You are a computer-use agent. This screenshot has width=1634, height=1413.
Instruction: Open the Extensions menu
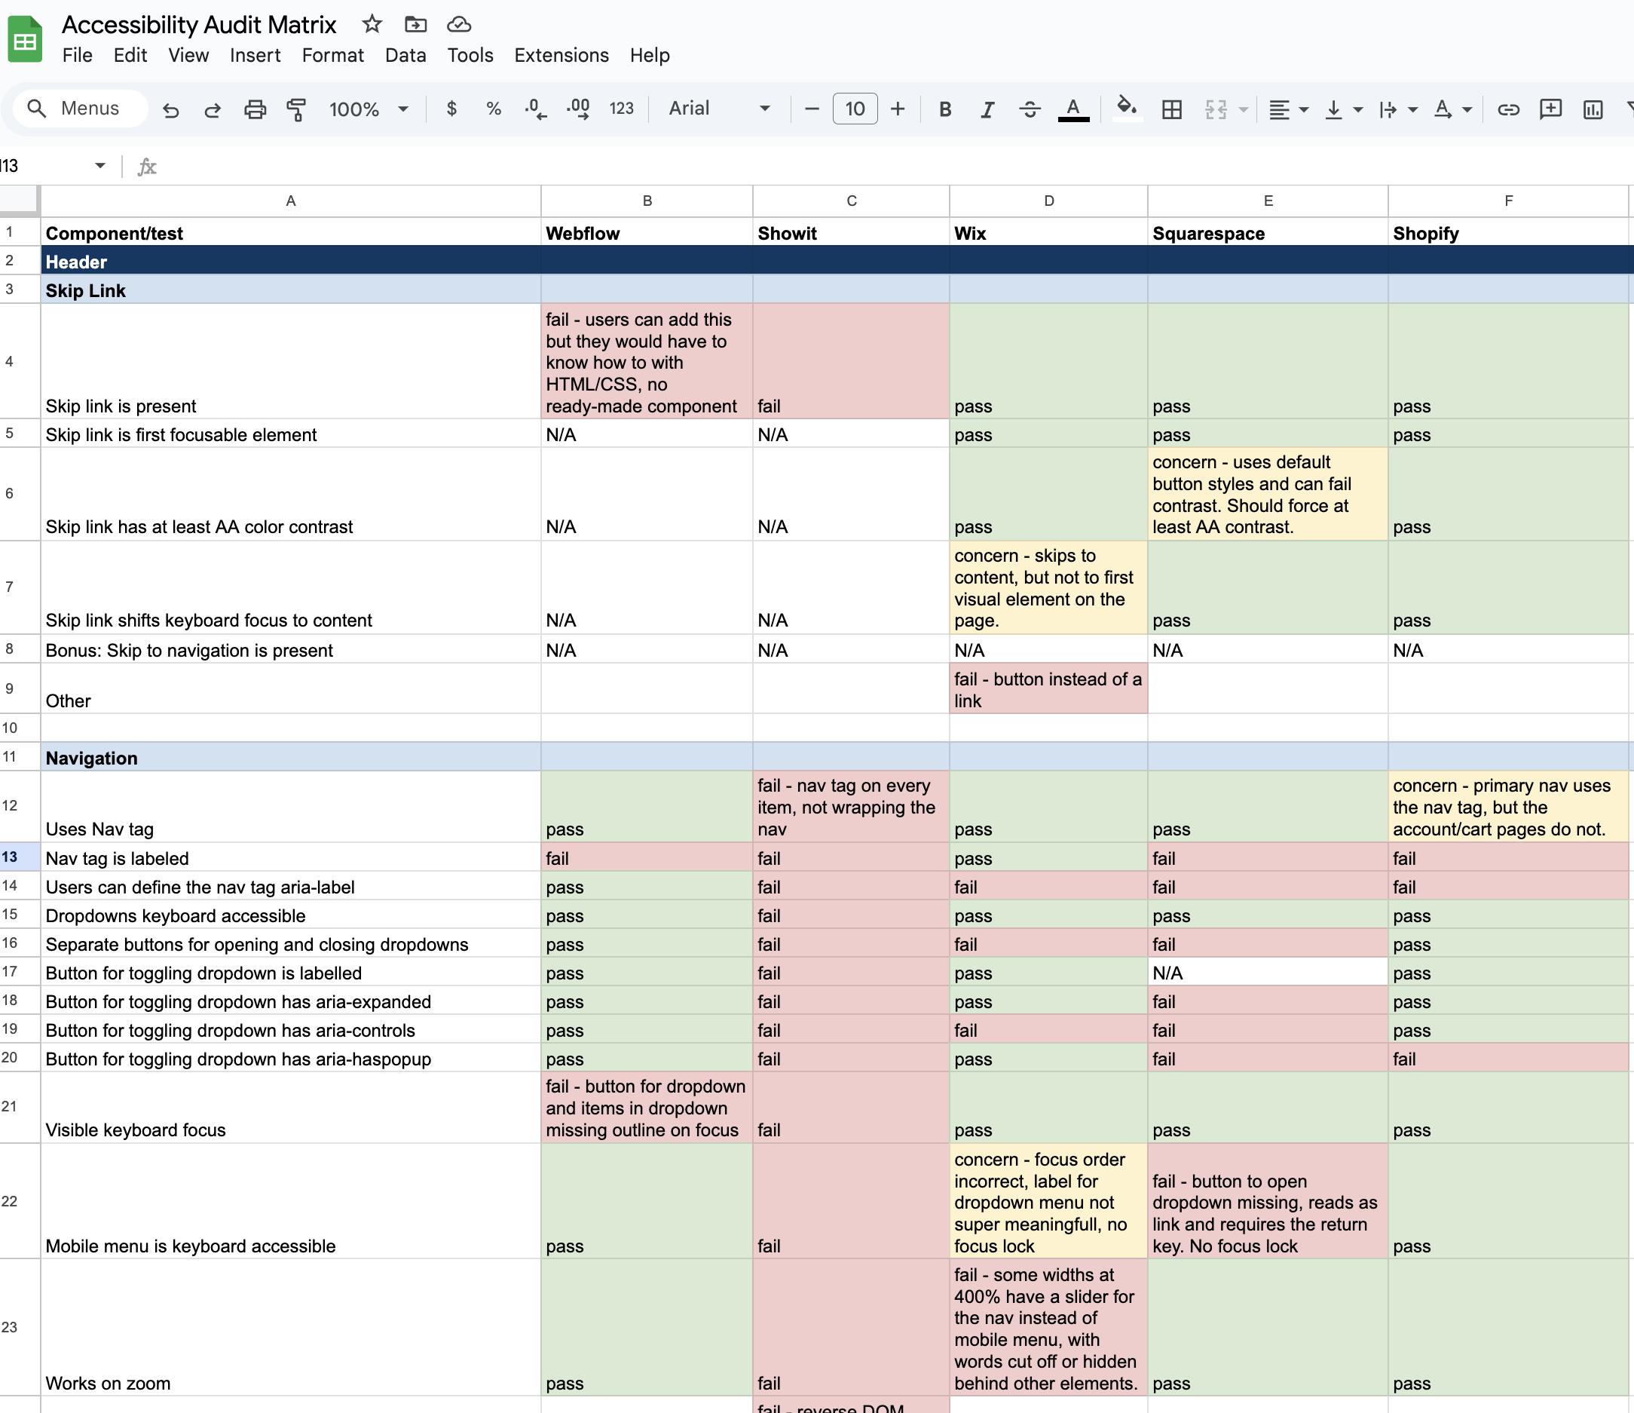click(561, 55)
